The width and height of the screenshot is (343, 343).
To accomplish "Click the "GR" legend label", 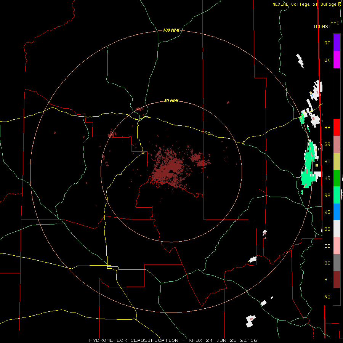I will 327,144.
